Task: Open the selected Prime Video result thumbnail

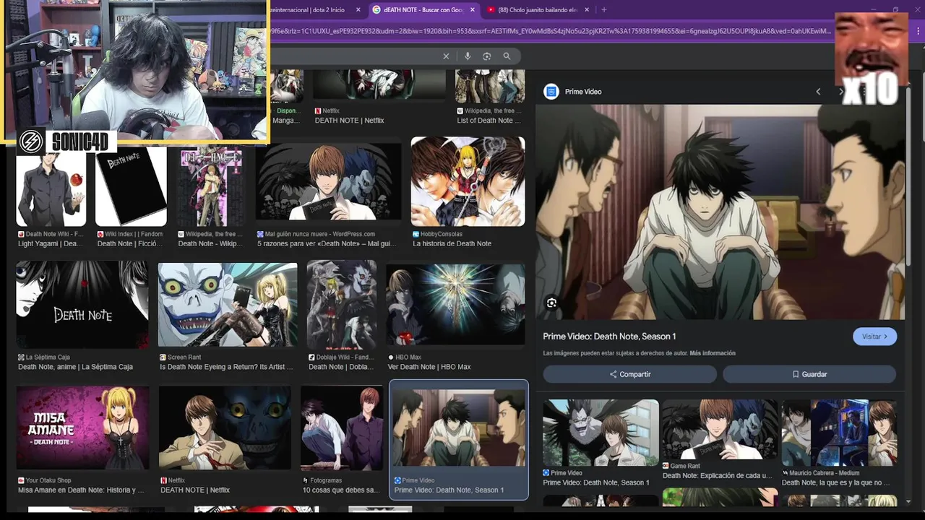Action: click(459, 428)
